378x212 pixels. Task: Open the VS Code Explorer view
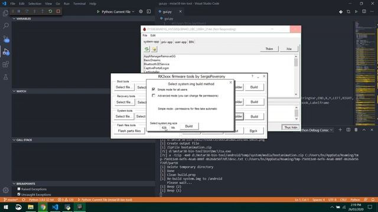coord(5,13)
